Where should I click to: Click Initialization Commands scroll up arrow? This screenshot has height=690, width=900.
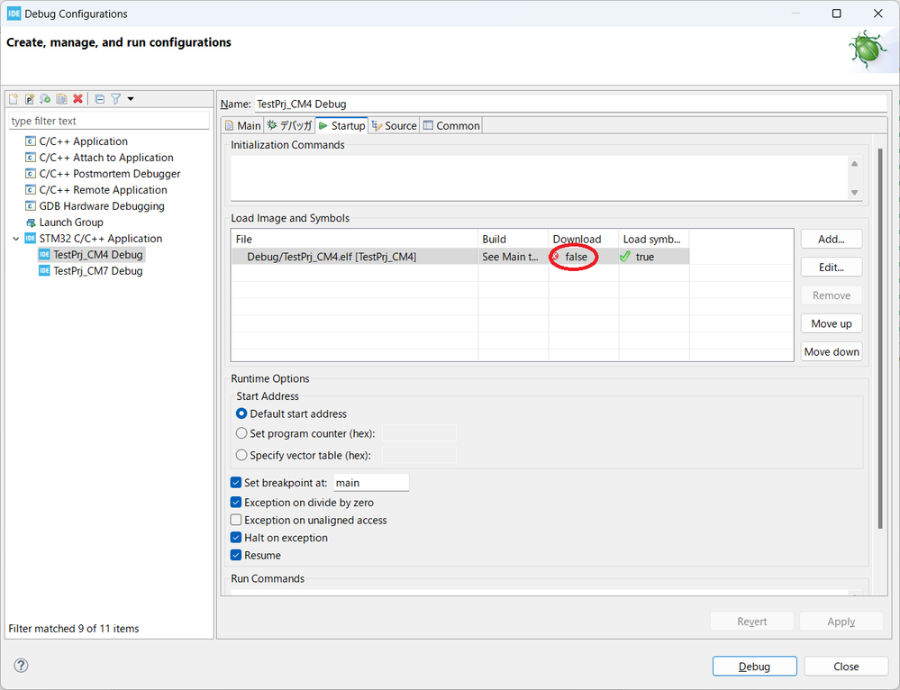pyautogui.click(x=854, y=164)
